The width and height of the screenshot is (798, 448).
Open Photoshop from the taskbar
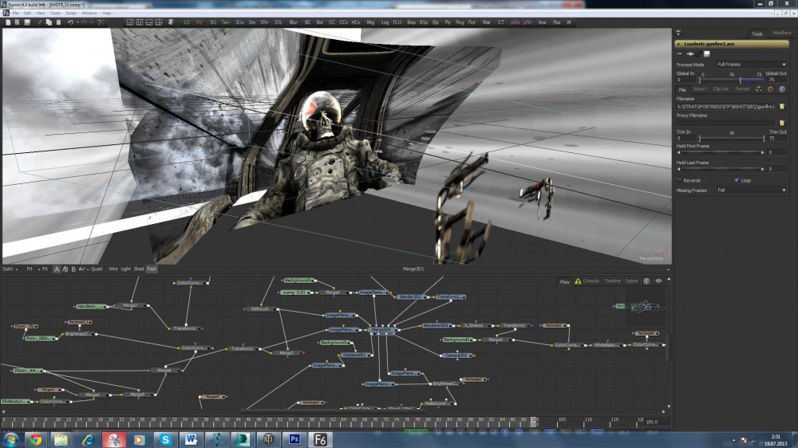tap(294, 439)
